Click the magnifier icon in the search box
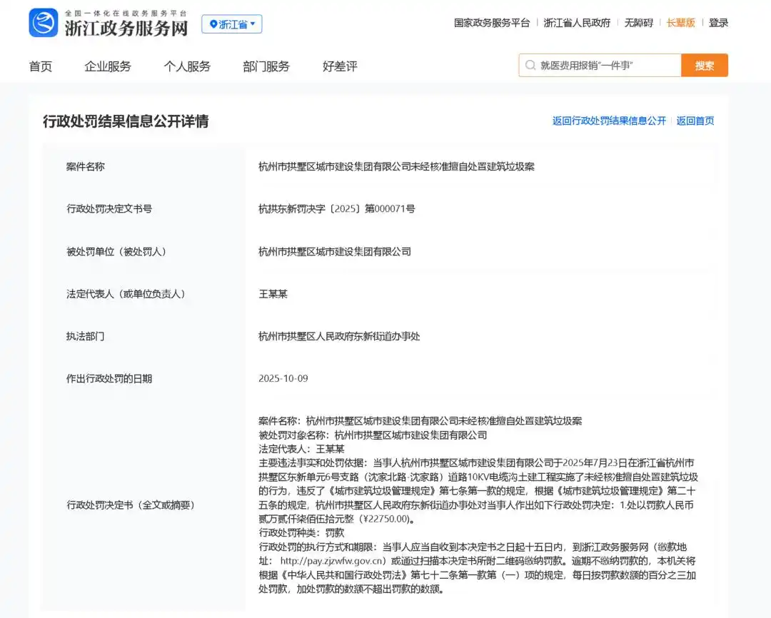The width and height of the screenshot is (771, 618). point(530,66)
